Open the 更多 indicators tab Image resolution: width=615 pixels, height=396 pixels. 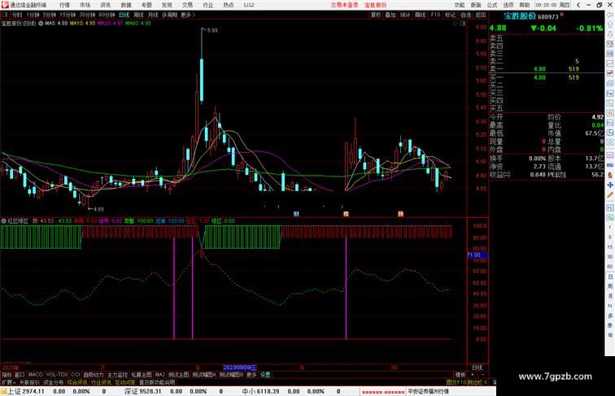click(251, 375)
